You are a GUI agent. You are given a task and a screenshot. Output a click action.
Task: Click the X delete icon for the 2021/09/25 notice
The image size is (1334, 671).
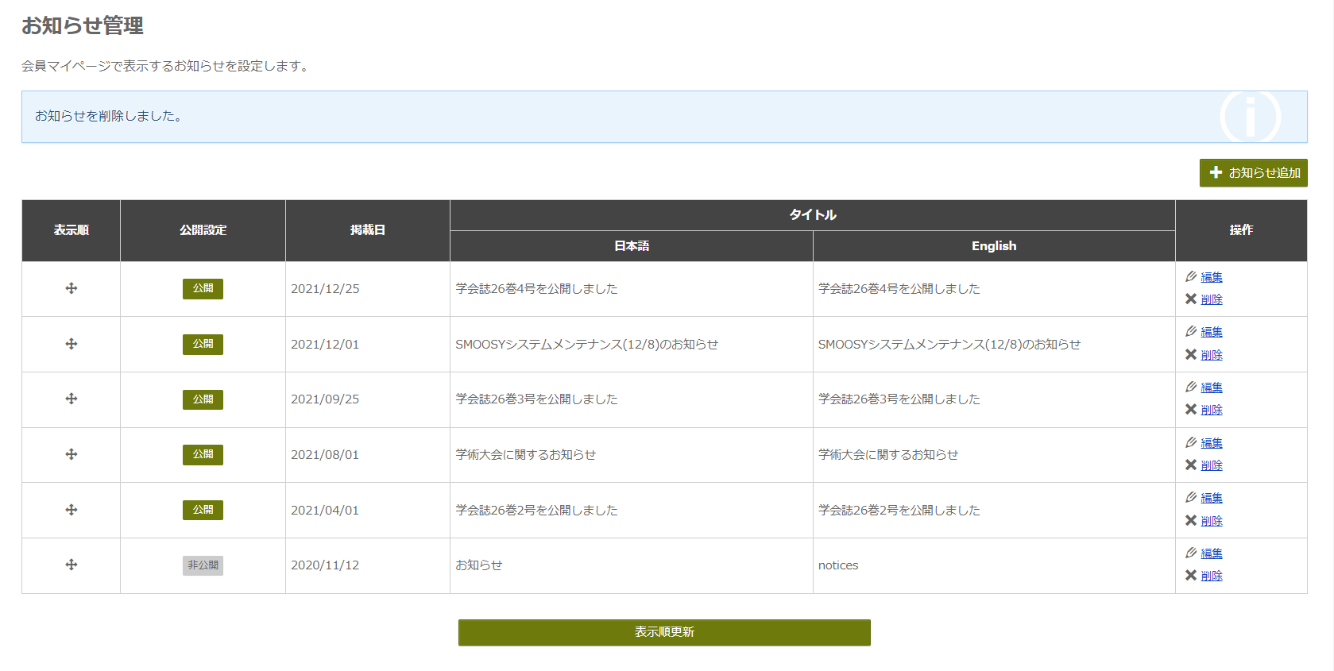[1191, 410]
